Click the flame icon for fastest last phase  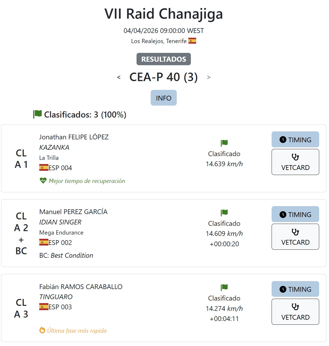42,330
